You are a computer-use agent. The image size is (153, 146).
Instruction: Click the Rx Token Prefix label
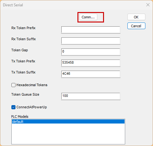(23, 28)
